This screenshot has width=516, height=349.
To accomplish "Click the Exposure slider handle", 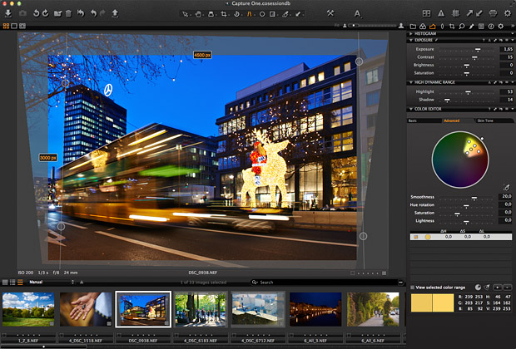I will point(477,49).
